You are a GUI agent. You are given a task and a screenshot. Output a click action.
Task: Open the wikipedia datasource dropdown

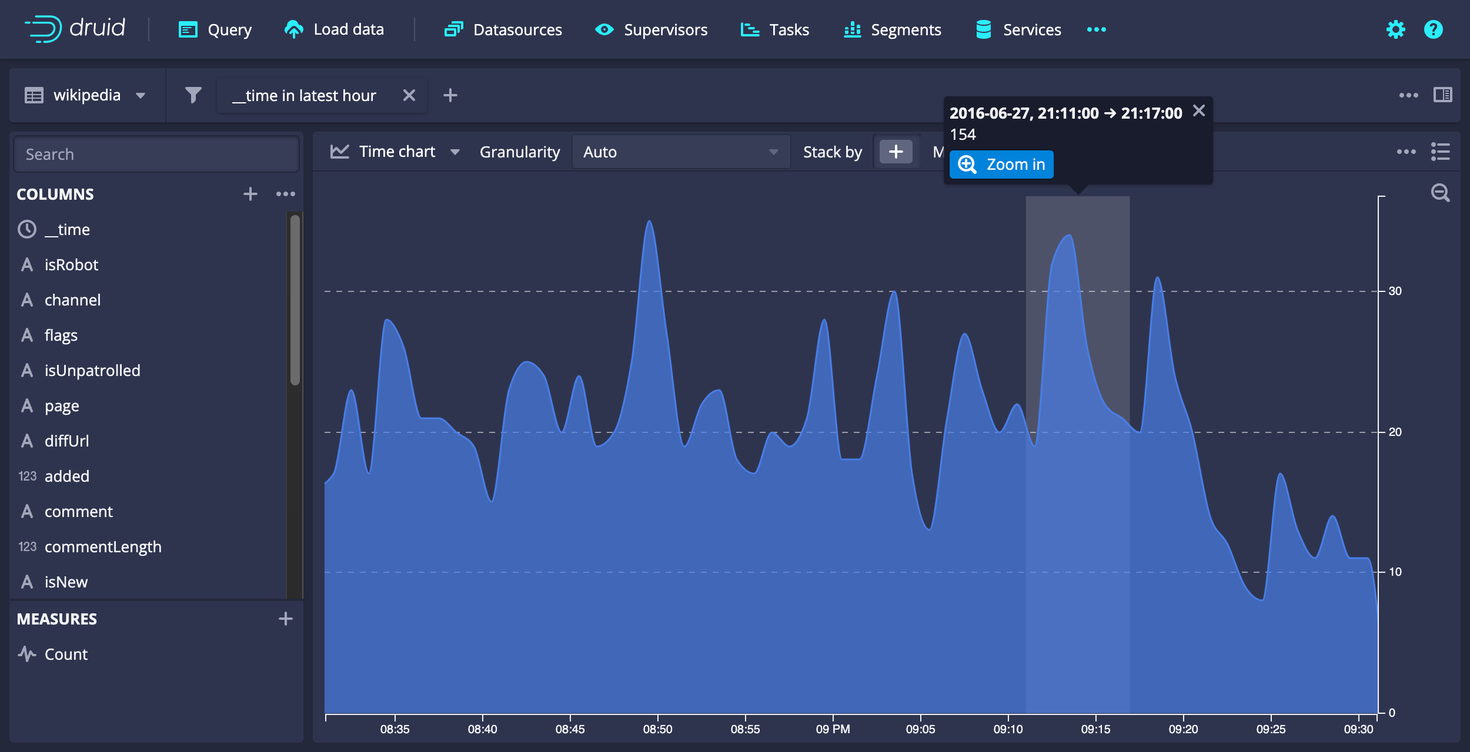coord(86,95)
